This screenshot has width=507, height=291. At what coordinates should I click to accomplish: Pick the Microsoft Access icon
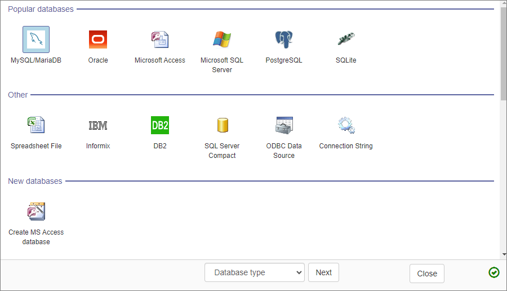[x=160, y=39]
